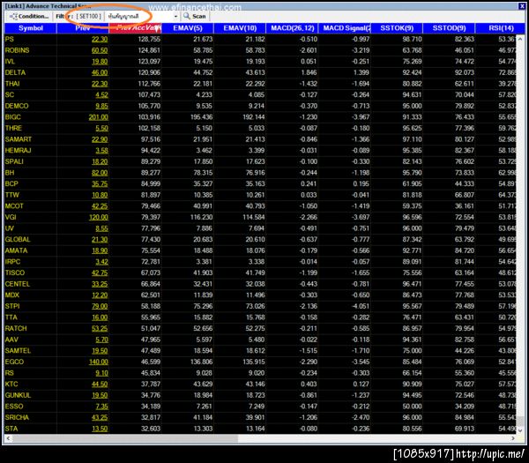
Task: Select the SAMTEL symbol
Action: [x=18, y=351]
